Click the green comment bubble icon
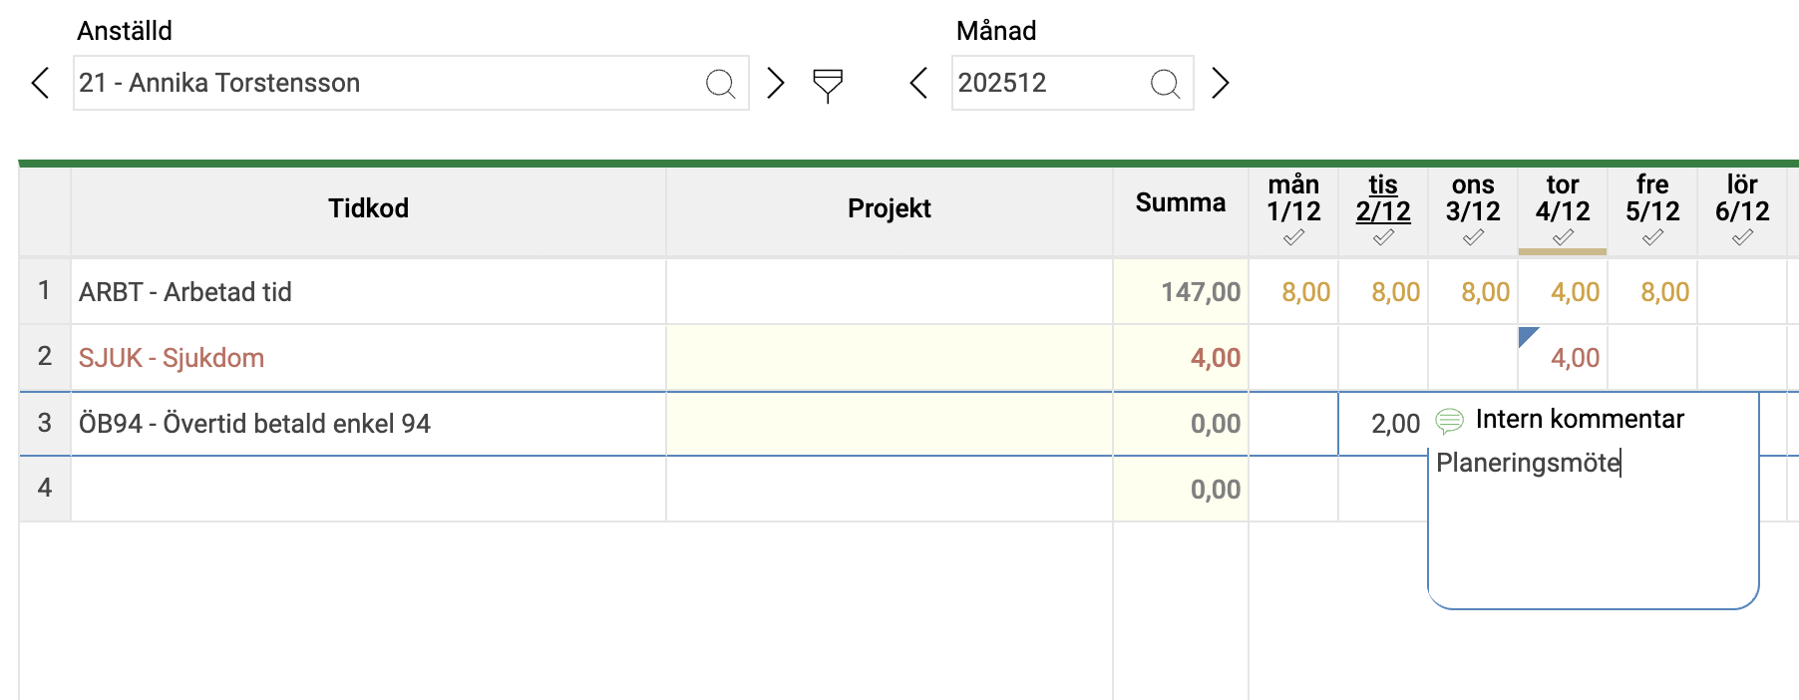The image size is (1799, 700). (x=1449, y=421)
